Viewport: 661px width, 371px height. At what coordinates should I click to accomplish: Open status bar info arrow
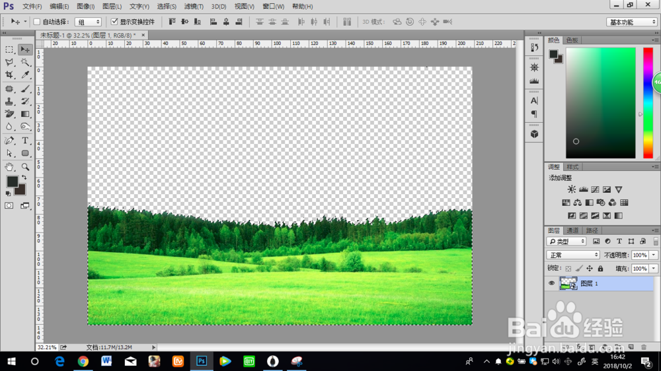[153, 347]
